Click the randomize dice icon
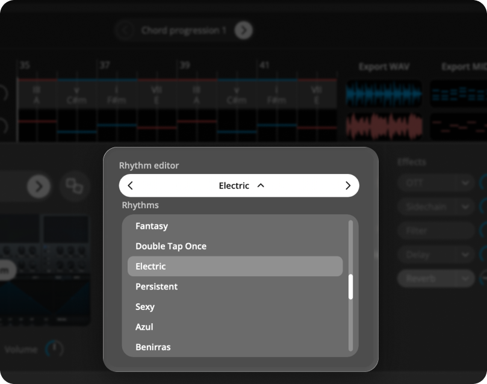This screenshot has width=487, height=384. coord(75,186)
